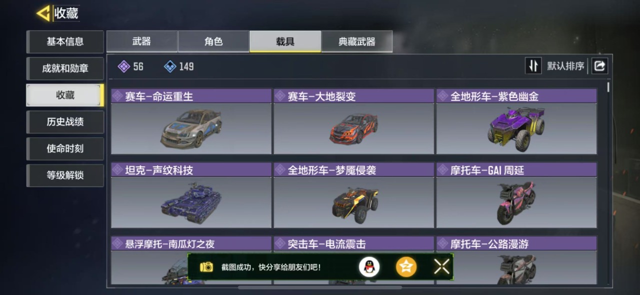
Task: Select the 赛车-命运重生 vehicle card
Action: point(191,121)
